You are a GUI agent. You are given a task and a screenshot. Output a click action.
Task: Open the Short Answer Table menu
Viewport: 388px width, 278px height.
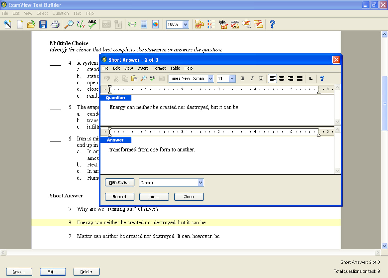click(x=175, y=68)
